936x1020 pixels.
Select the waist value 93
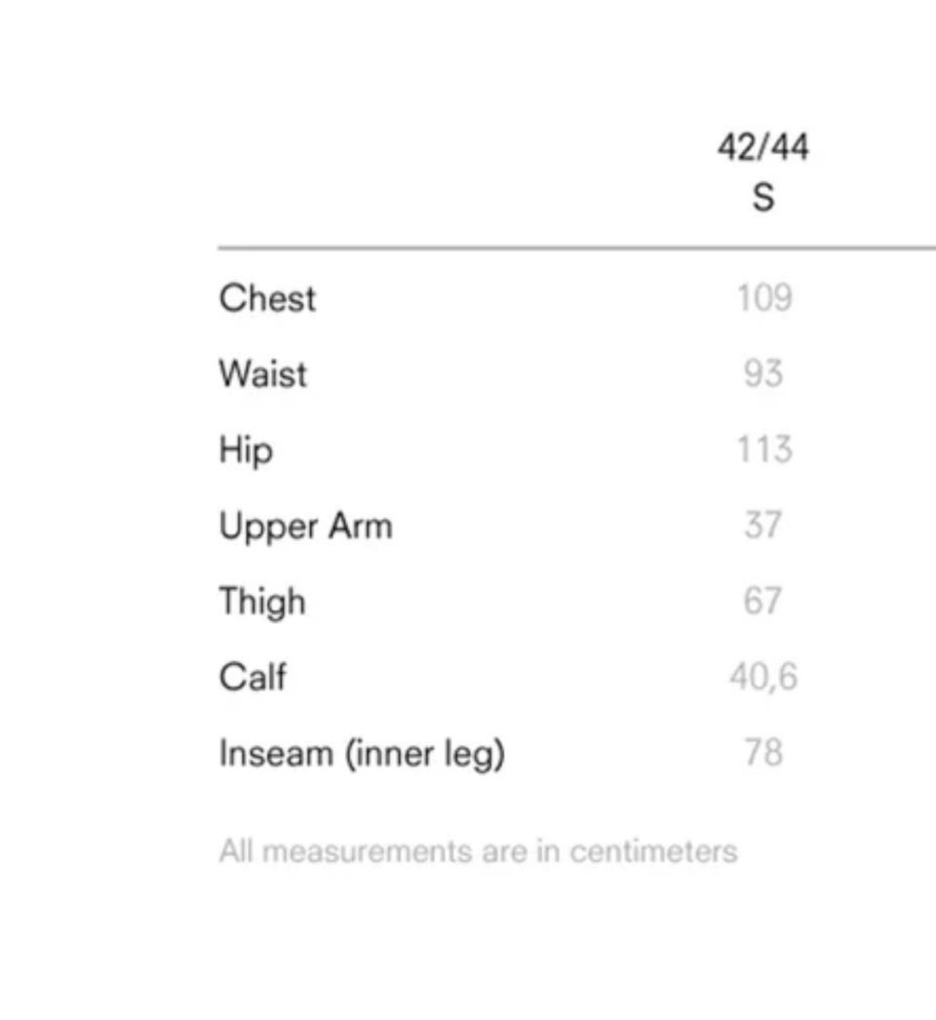point(762,373)
